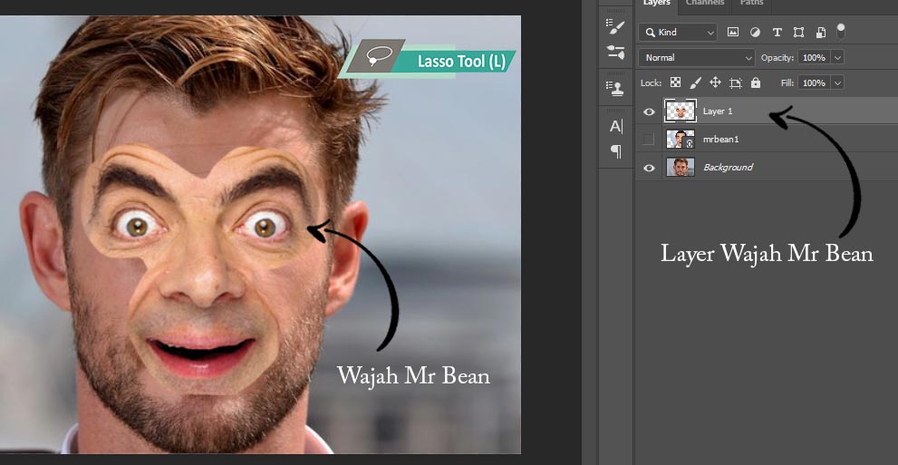Lock image pixels brush icon
Image resolution: width=898 pixels, height=465 pixels.
click(x=695, y=82)
